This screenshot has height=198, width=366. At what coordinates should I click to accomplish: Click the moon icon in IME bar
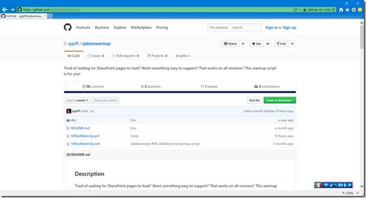[x=331, y=185]
